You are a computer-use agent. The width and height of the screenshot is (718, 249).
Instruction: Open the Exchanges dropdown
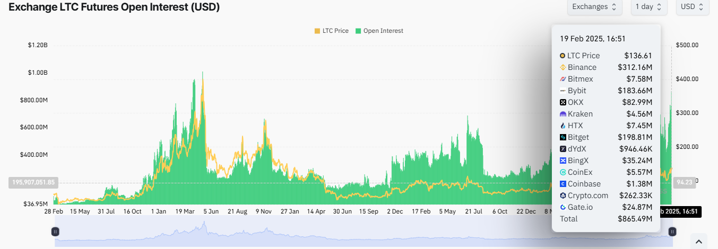click(x=594, y=7)
